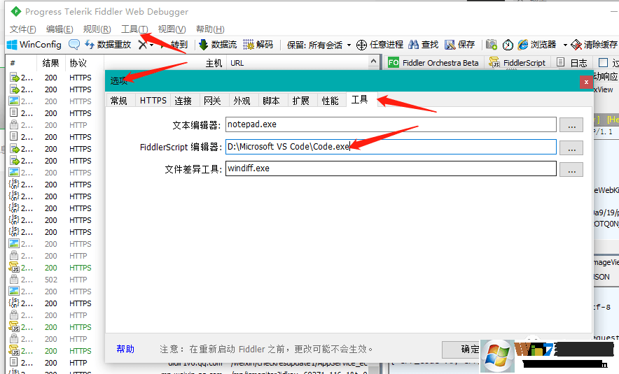The width and height of the screenshot is (619, 374).
Task: Click FiddlerScript 编辑器 path field
Action: coord(391,147)
